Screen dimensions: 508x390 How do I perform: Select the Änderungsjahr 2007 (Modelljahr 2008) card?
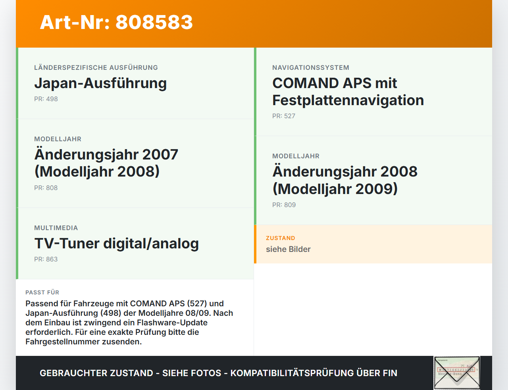pyautogui.click(x=135, y=163)
